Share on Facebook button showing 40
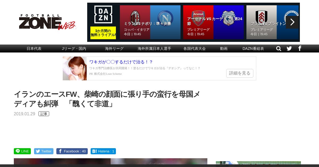Screen dimensions: 319x167 pos(72,151)
